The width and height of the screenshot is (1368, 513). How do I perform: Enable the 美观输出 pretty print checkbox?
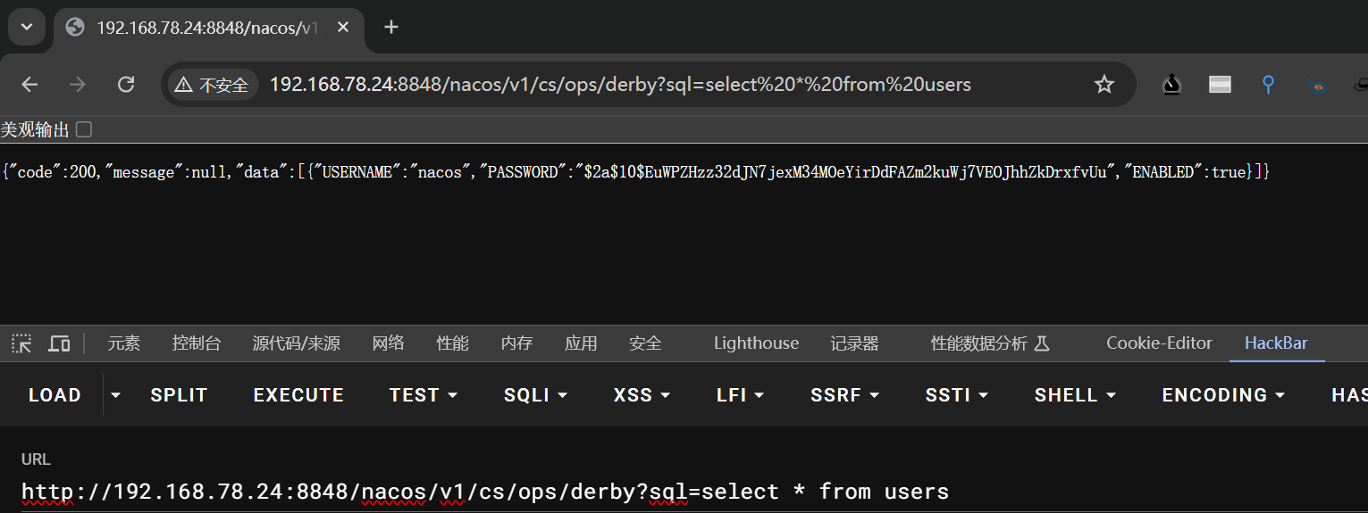tap(84, 130)
